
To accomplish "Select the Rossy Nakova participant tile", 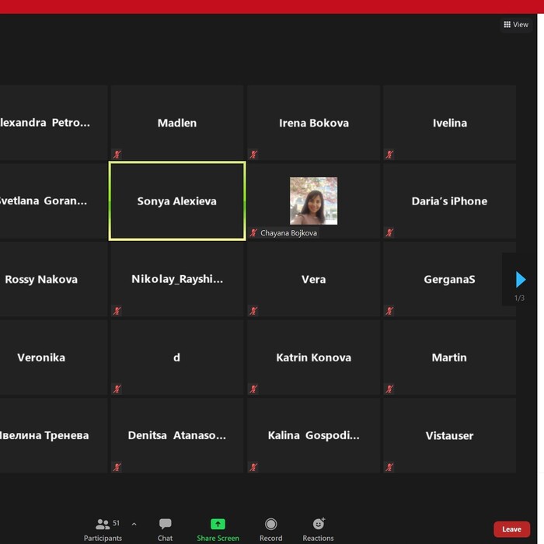I will [x=47, y=279].
